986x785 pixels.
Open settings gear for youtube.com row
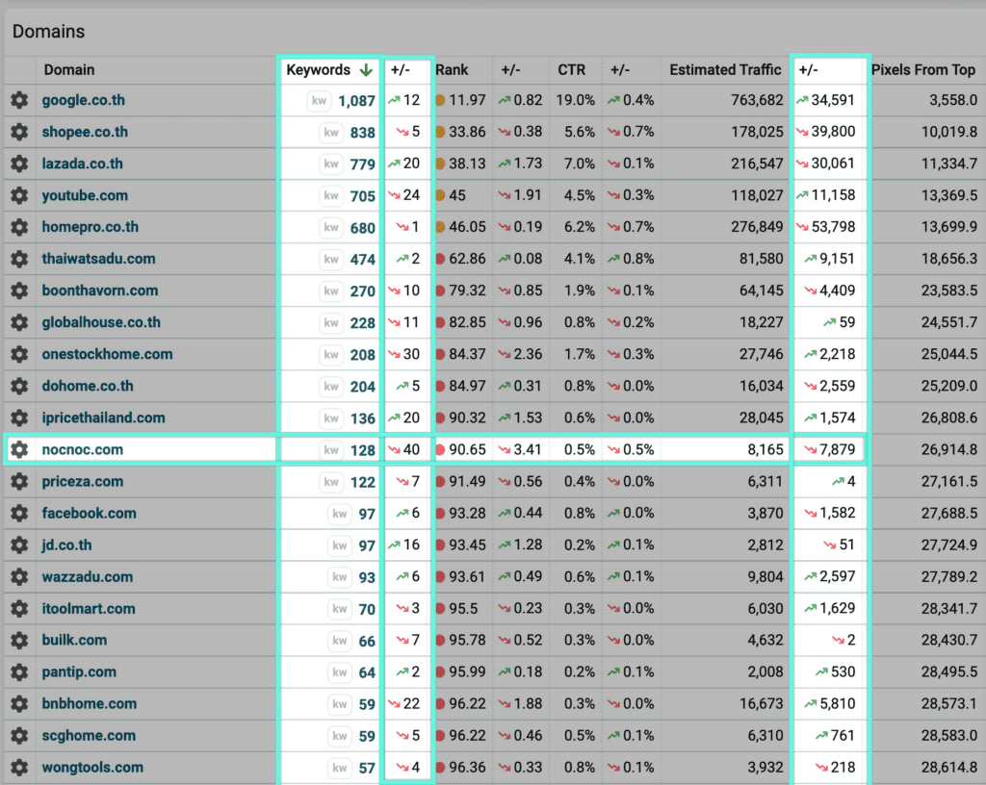coord(19,195)
